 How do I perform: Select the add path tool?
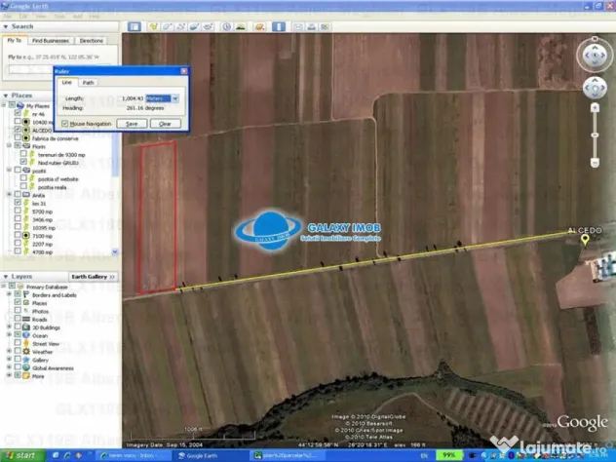(180, 26)
